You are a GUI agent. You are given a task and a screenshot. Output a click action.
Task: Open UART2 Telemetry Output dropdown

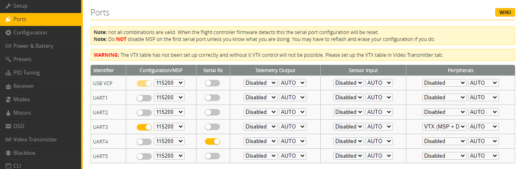(260, 112)
